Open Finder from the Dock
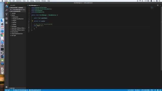This screenshot has width=162, height=91. tap(2, 20)
